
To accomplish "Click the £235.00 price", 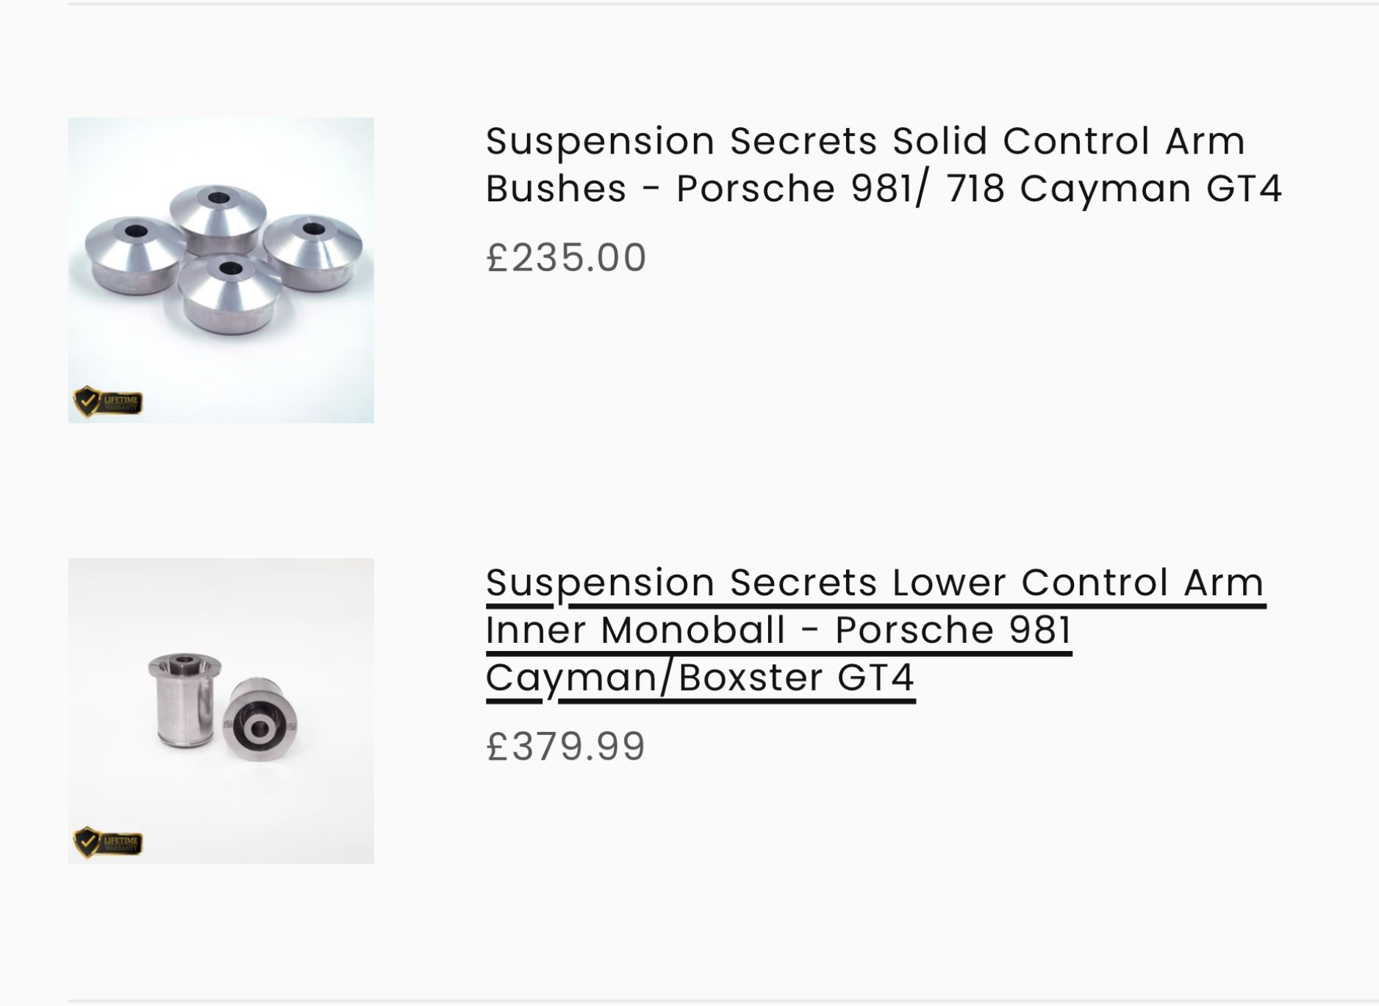I will (x=566, y=258).
